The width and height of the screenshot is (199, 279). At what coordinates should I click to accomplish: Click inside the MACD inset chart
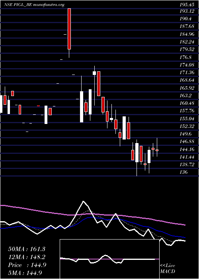(x=109, y=259)
